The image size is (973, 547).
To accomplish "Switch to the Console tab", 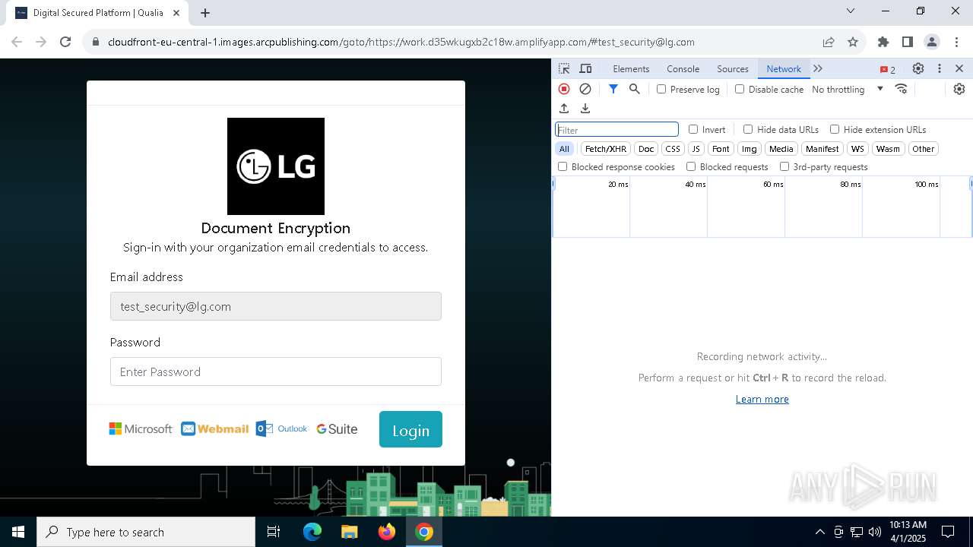I will pyautogui.click(x=683, y=68).
